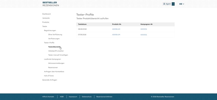Open Anfragen über Kontaktbox entry
This screenshot has width=217, height=100.
(x=54, y=72)
